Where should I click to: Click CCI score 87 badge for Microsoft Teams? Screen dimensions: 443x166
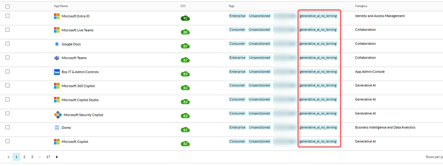tap(185, 60)
